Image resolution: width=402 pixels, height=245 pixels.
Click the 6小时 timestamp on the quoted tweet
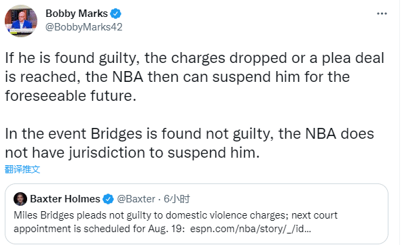click(x=177, y=199)
